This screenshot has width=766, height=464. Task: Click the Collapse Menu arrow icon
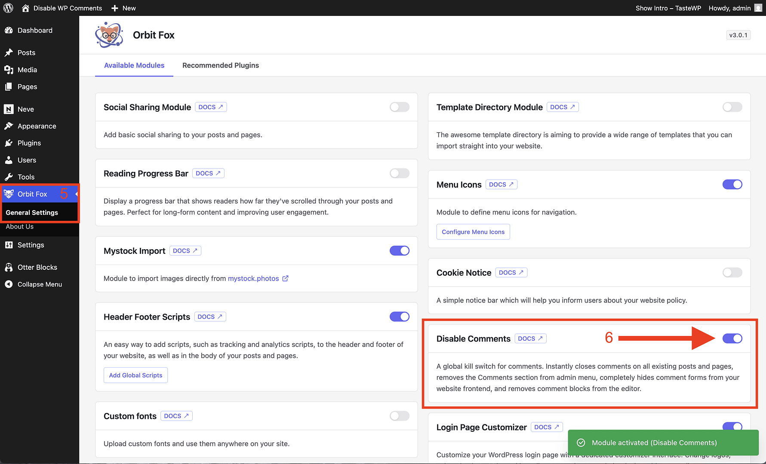click(x=9, y=284)
